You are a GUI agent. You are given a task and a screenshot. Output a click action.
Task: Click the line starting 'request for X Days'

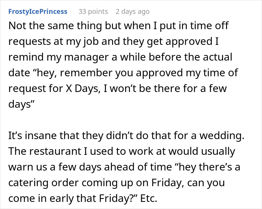click(x=118, y=88)
